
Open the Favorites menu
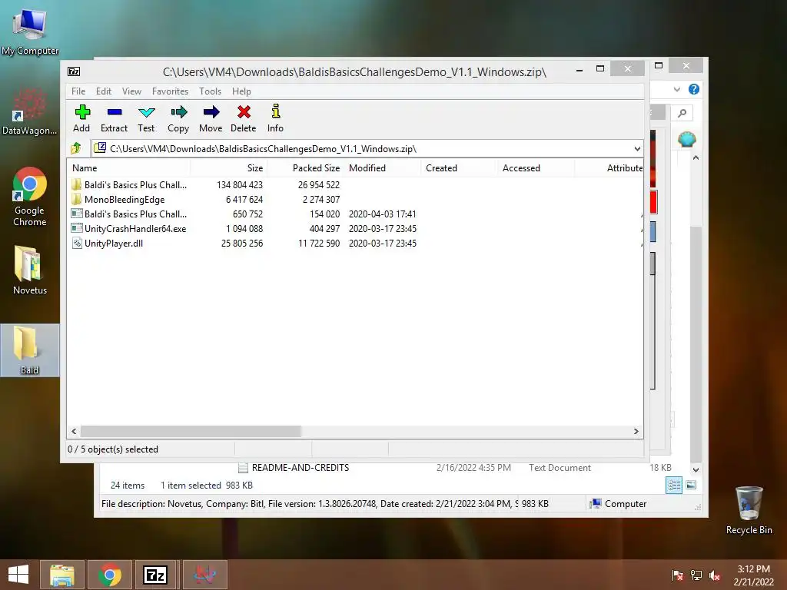point(170,91)
